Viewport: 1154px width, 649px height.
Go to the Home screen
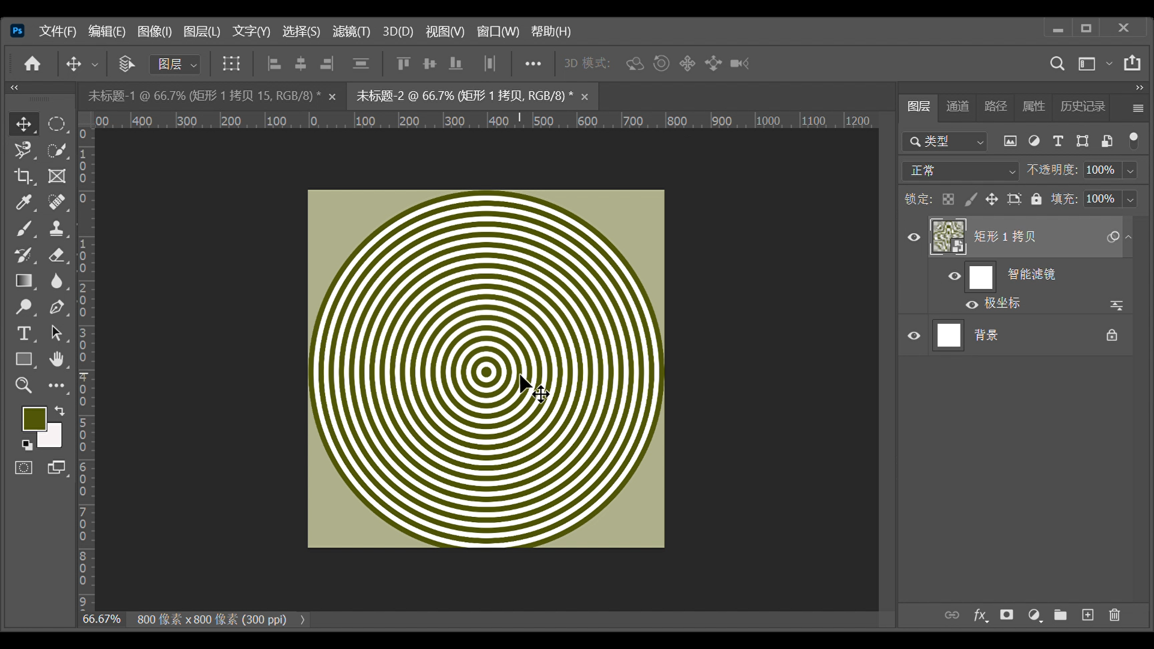32,64
